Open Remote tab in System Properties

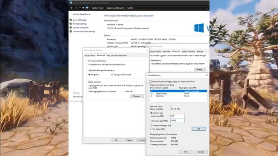click(x=200, y=52)
